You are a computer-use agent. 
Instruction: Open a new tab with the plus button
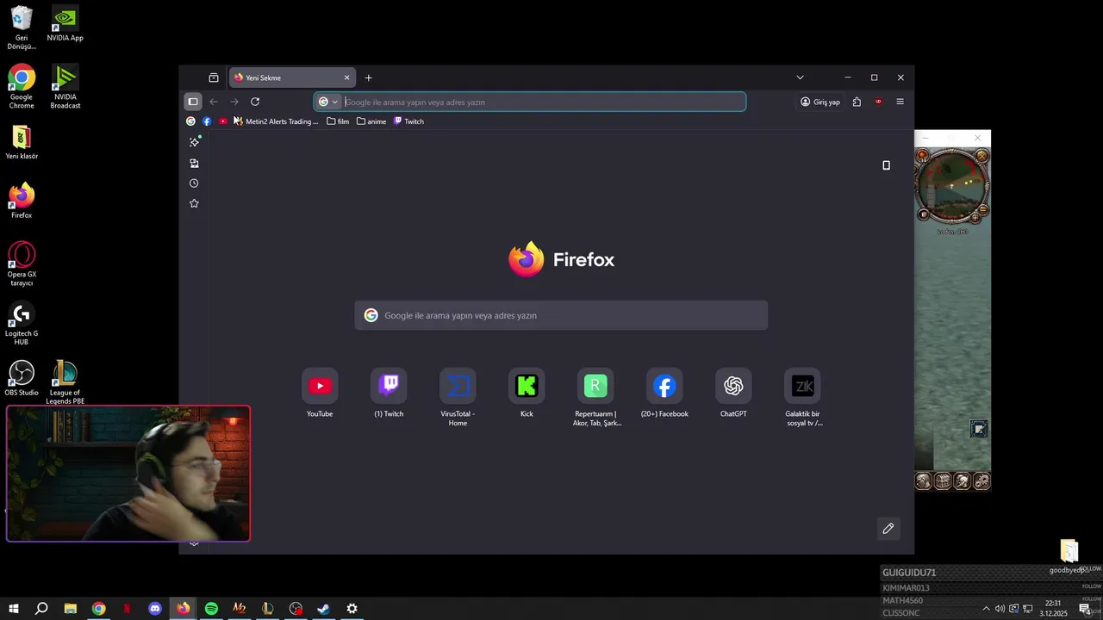tap(369, 77)
